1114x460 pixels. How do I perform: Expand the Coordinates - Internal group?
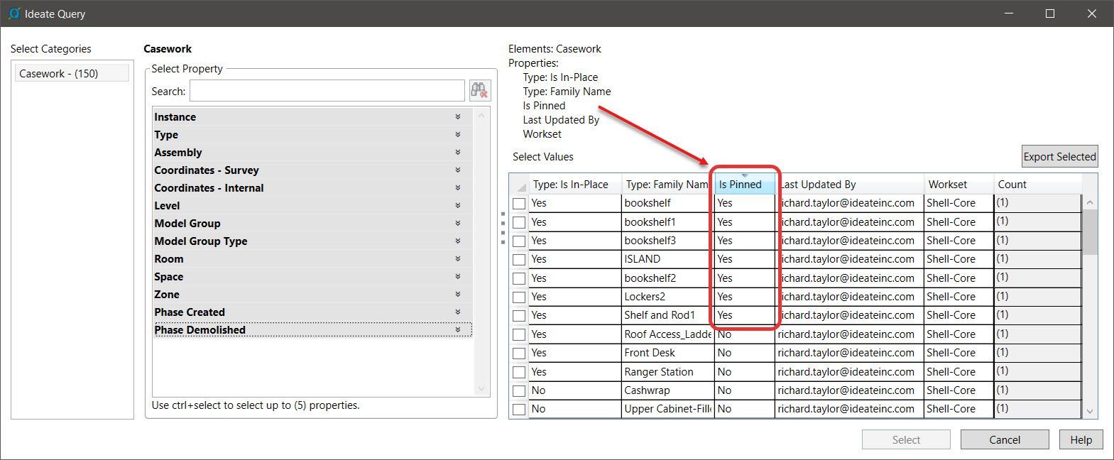458,187
